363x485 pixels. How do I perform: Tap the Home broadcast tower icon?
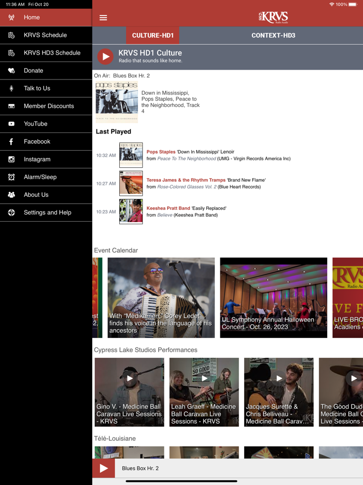tap(11, 17)
